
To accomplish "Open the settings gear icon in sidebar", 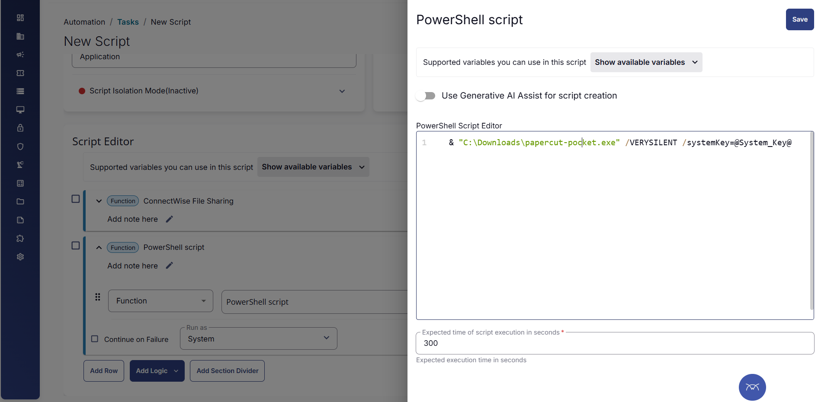I will 20,257.
